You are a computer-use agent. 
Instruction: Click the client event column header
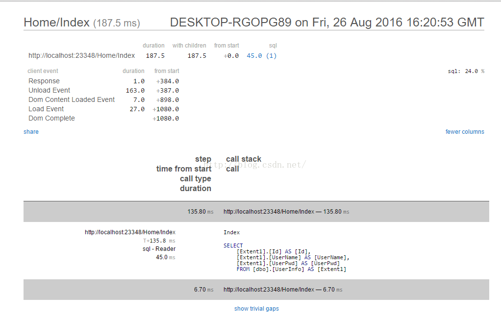[43, 71]
